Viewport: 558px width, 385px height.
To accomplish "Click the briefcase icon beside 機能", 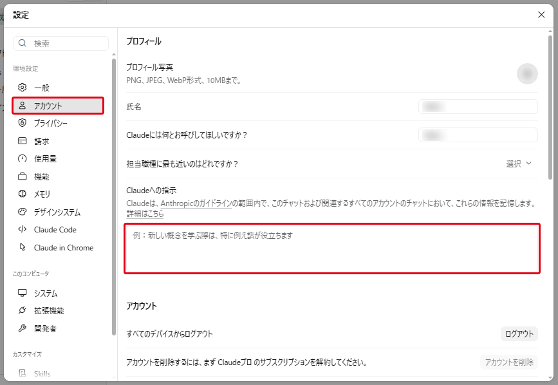I will pyautogui.click(x=23, y=176).
